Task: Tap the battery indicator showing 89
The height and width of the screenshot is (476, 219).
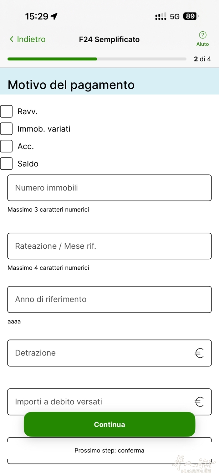Action: (191, 16)
